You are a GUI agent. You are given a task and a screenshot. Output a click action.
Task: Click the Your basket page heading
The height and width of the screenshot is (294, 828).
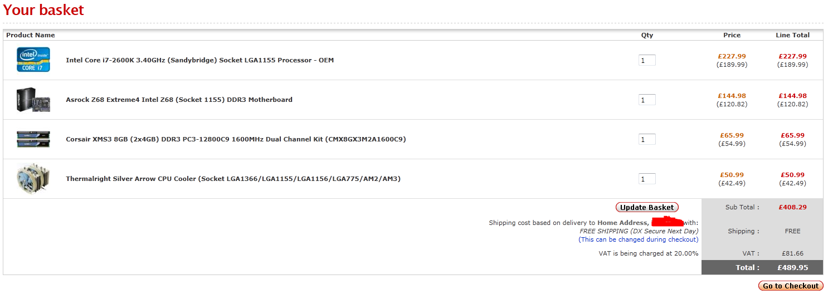[x=43, y=10]
